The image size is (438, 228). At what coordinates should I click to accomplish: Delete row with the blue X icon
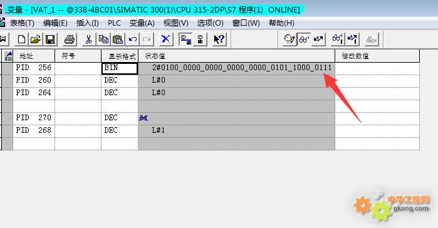[x=166, y=39]
